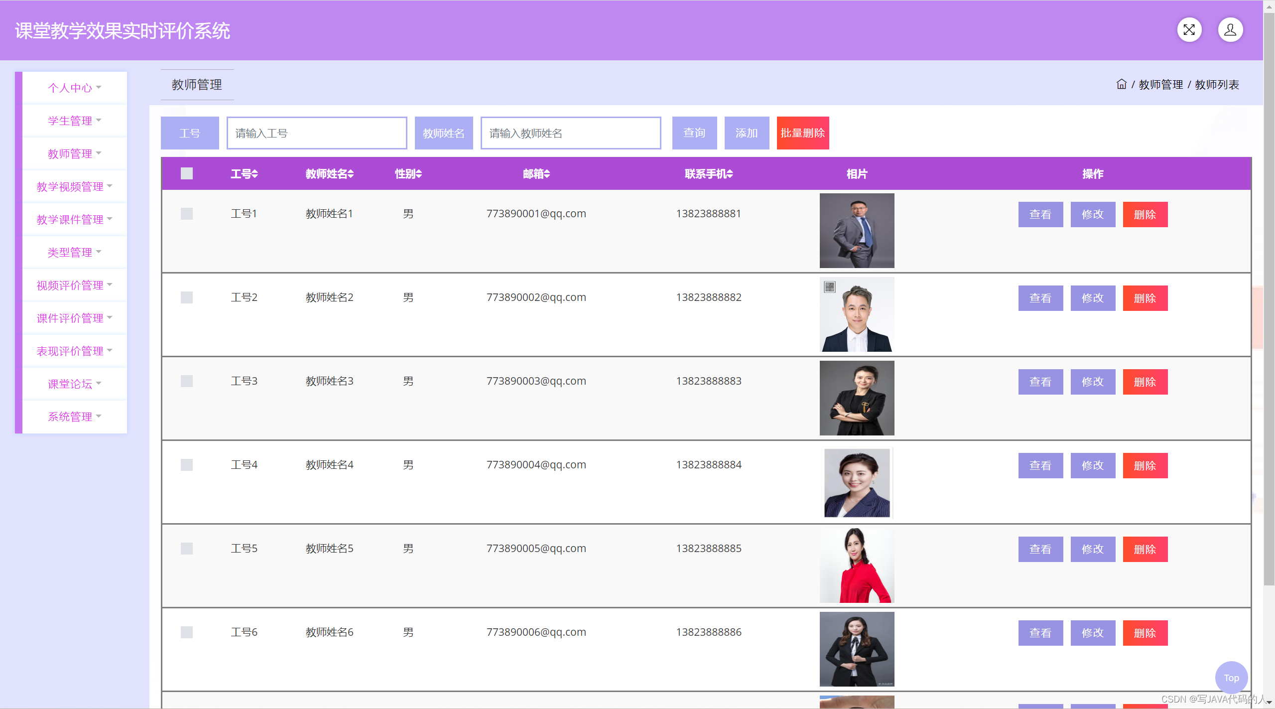Viewport: 1275px width, 709px height.
Task: Sort by 性别 column arrows
Action: 419,174
